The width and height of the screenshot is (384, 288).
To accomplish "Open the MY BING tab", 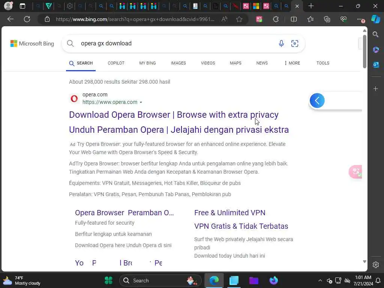I will [x=147, y=63].
